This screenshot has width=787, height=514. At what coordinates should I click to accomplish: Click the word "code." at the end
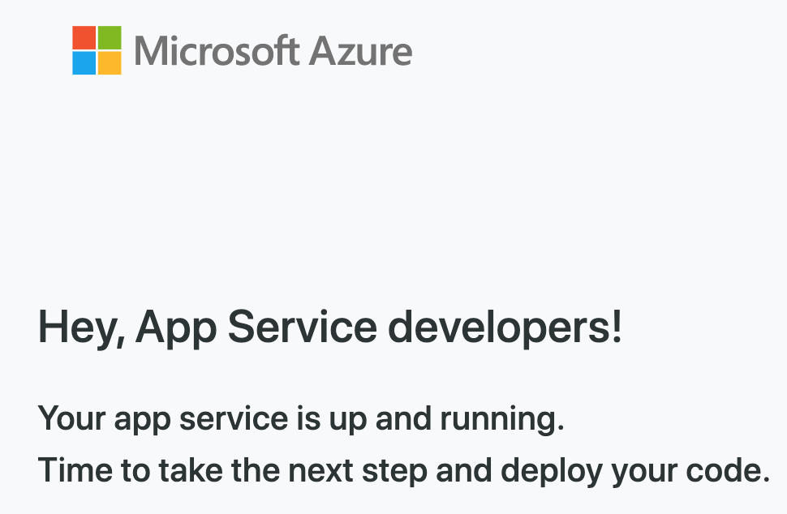tap(735, 470)
